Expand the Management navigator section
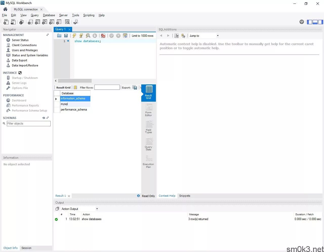 (x=48, y=35)
